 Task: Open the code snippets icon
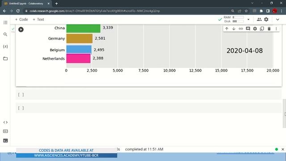(5, 122)
